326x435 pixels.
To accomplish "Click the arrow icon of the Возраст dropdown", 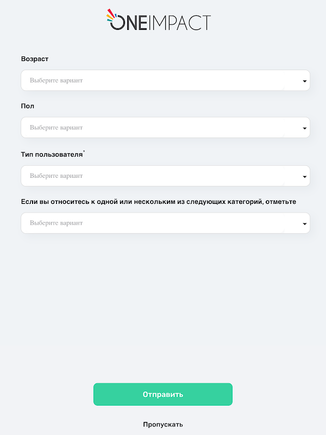I will (304, 81).
